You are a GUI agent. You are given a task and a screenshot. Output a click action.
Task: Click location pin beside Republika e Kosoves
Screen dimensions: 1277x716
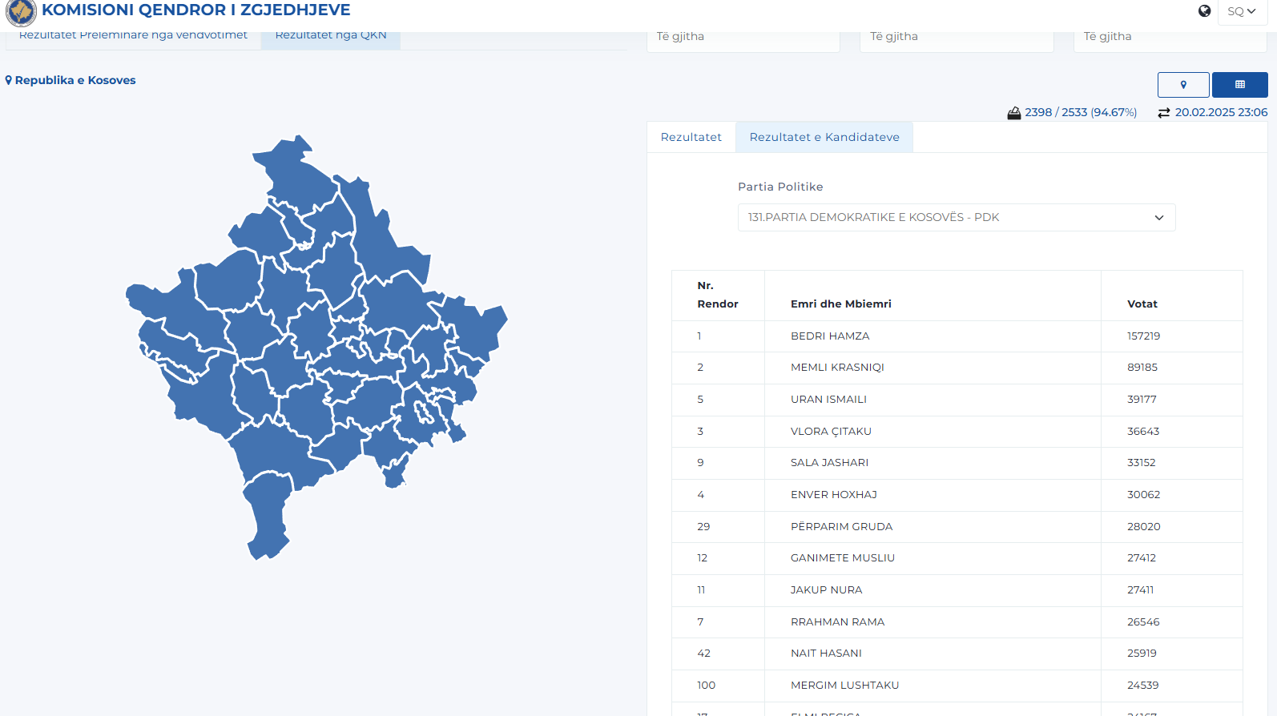tap(9, 80)
